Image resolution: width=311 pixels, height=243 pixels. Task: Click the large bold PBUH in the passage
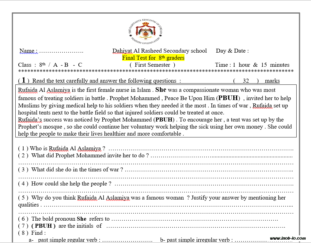tap(228, 98)
